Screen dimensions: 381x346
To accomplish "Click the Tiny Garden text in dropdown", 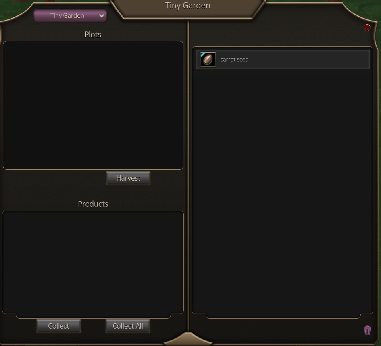I will point(67,16).
